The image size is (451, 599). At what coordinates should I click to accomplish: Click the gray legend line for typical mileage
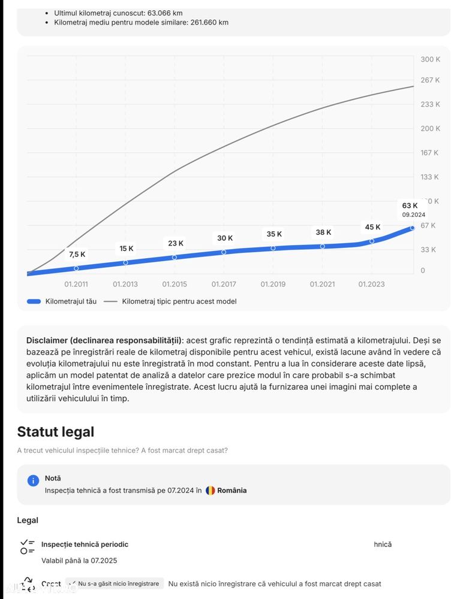click(110, 301)
